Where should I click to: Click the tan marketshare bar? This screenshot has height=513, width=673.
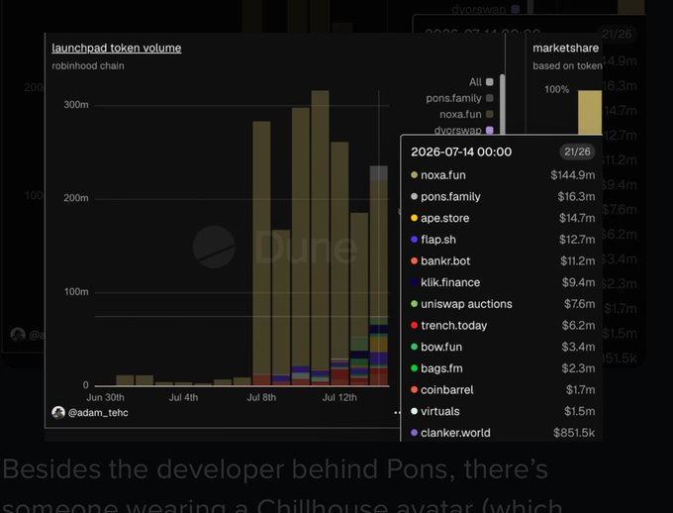click(590, 113)
